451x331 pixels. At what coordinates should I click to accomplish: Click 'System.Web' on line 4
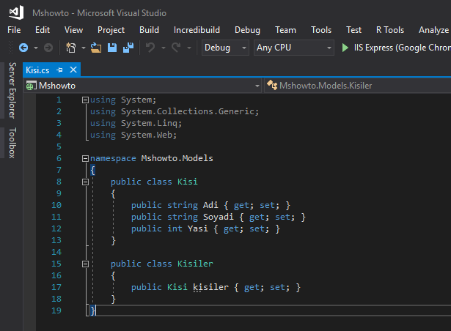(147, 135)
